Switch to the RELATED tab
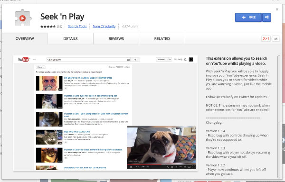285x182 pixels. click(162, 38)
